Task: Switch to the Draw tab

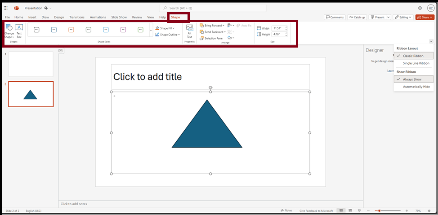Action: point(45,18)
